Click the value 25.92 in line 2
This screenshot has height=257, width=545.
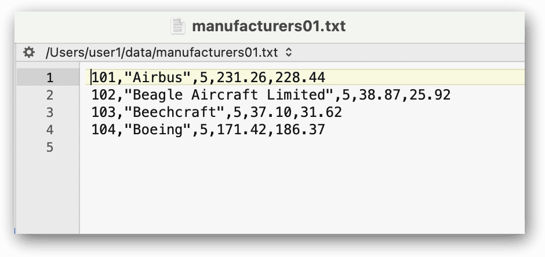(x=430, y=95)
